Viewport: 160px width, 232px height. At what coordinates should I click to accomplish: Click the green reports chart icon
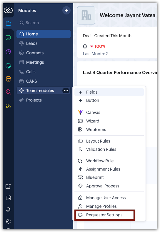point(8,37)
